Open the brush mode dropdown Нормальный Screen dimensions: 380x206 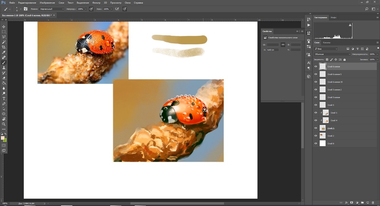(x=52, y=9)
